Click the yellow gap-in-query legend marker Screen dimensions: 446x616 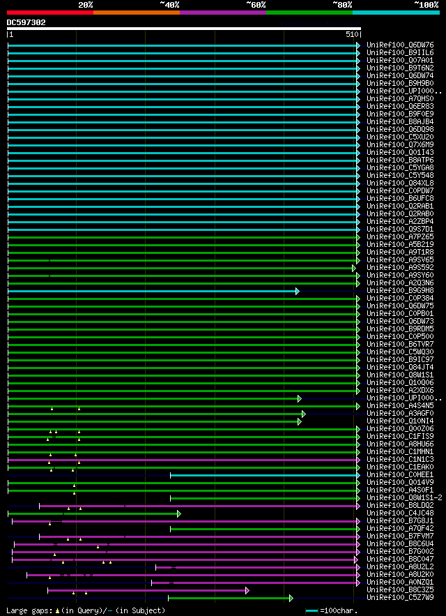click(x=57, y=611)
